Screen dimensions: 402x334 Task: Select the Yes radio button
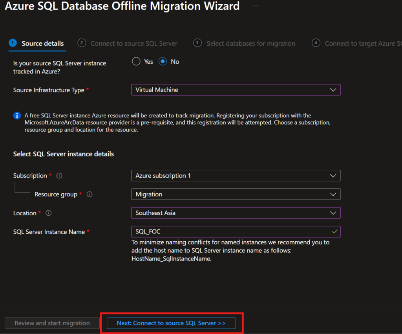pyautogui.click(x=136, y=62)
